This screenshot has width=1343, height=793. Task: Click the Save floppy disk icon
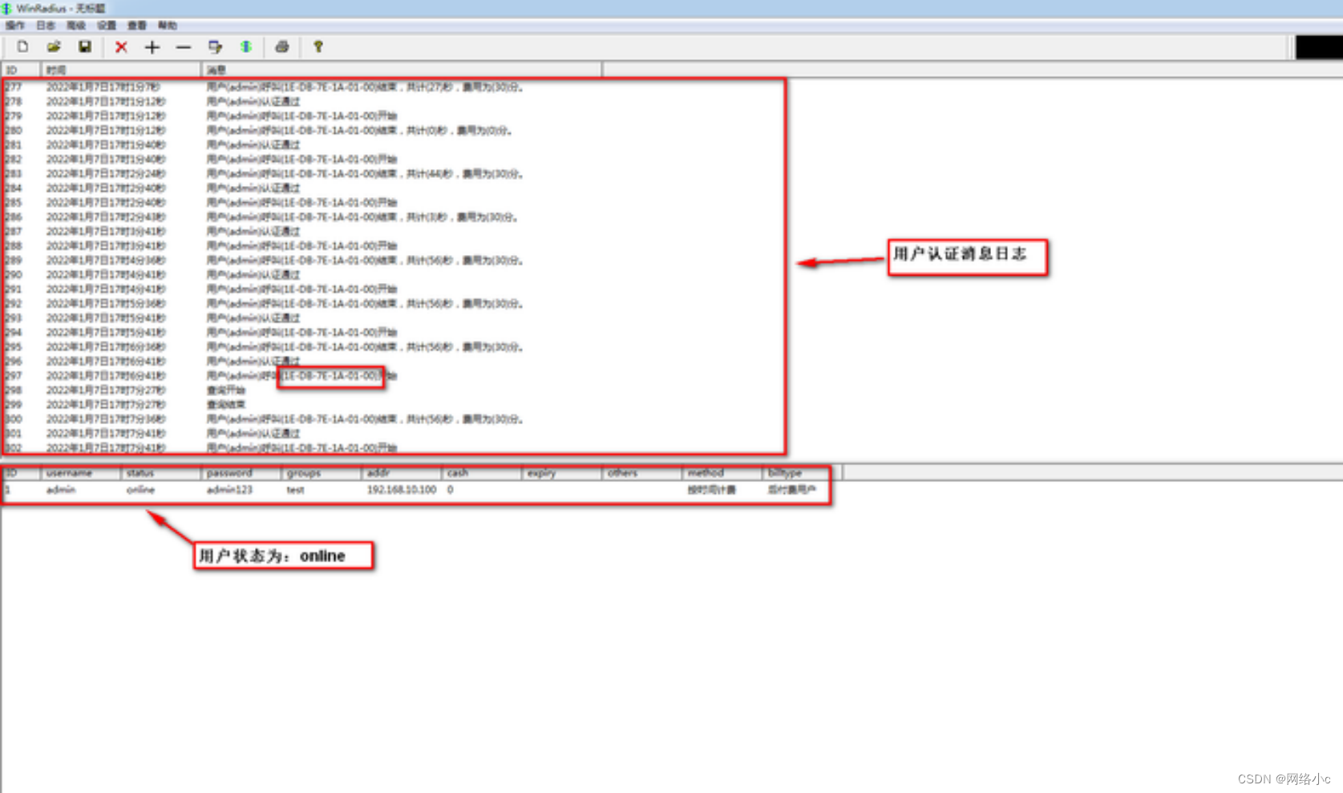tap(84, 47)
